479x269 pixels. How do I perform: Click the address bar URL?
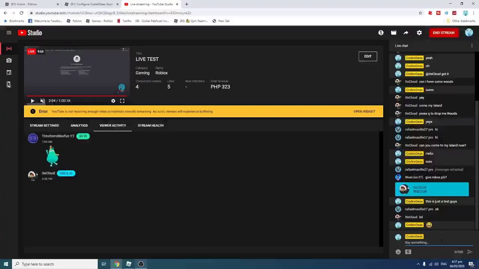[x=113, y=13]
